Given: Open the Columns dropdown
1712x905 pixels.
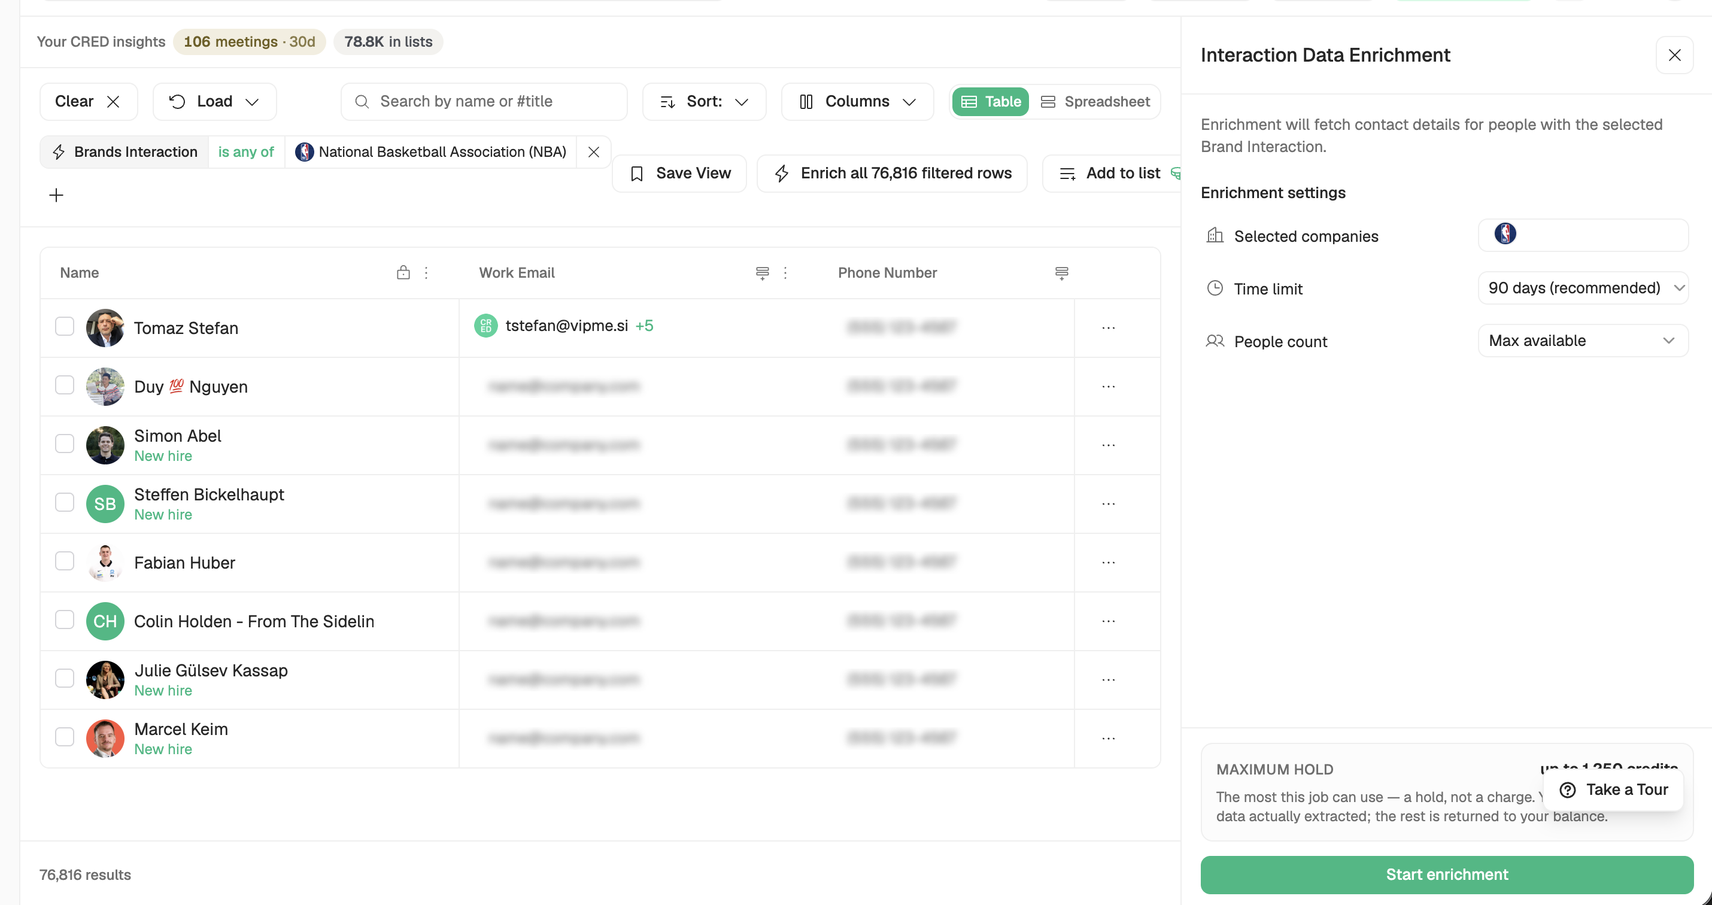Looking at the screenshot, I should tap(857, 102).
